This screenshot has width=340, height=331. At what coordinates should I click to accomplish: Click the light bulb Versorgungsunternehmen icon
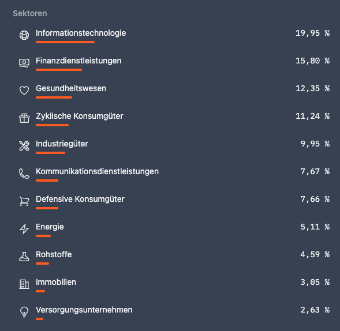(24, 312)
